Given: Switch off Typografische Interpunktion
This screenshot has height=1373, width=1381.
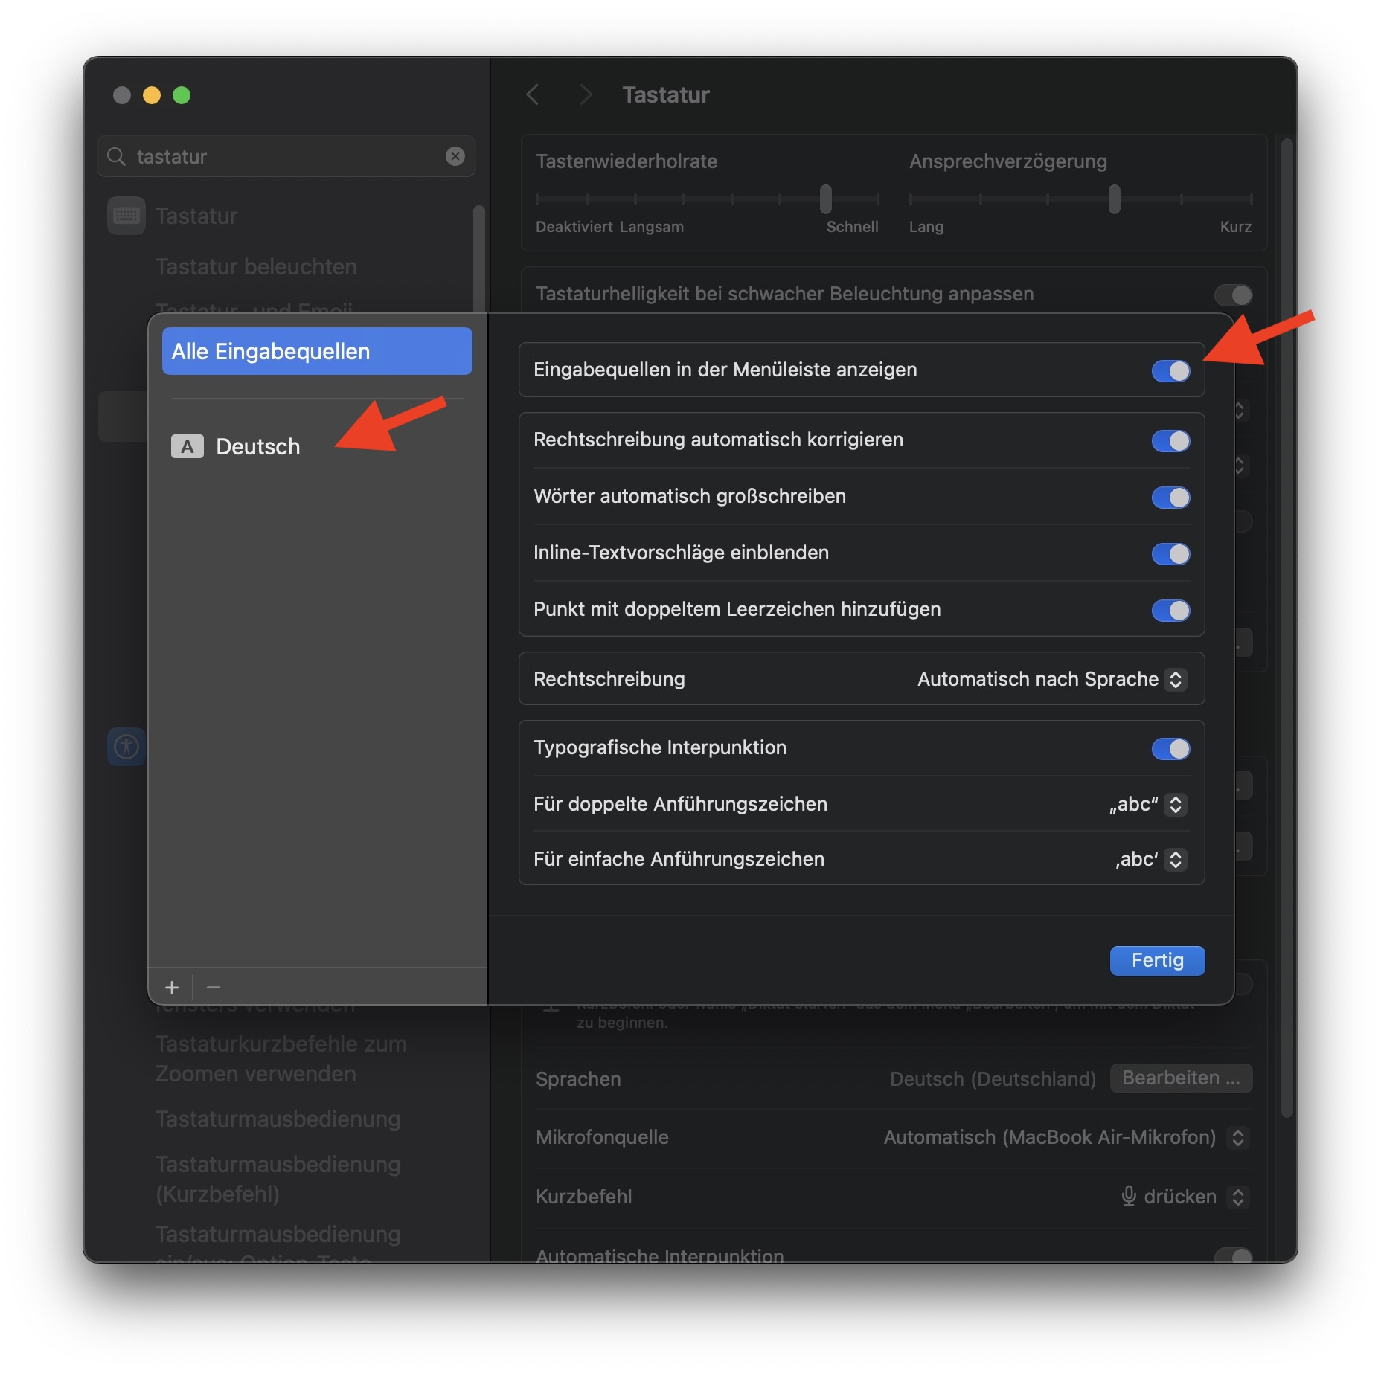Looking at the screenshot, I should tap(1170, 748).
